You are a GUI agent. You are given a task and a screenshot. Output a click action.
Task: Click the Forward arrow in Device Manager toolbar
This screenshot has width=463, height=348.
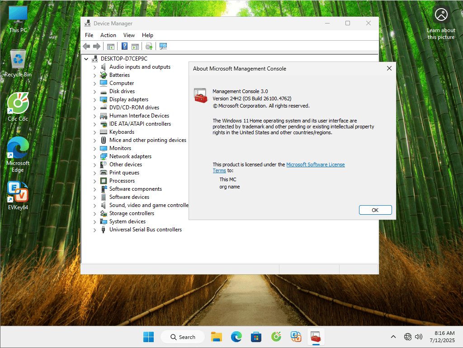tap(97, 47)
